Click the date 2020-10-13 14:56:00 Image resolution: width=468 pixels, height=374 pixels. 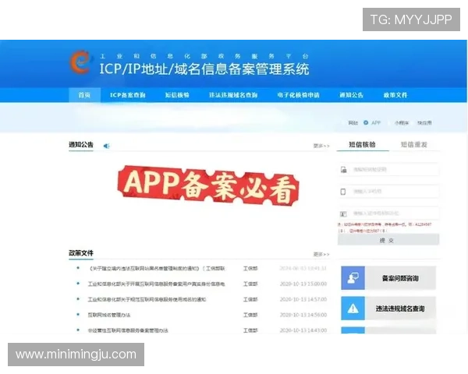tap(303, 315)
